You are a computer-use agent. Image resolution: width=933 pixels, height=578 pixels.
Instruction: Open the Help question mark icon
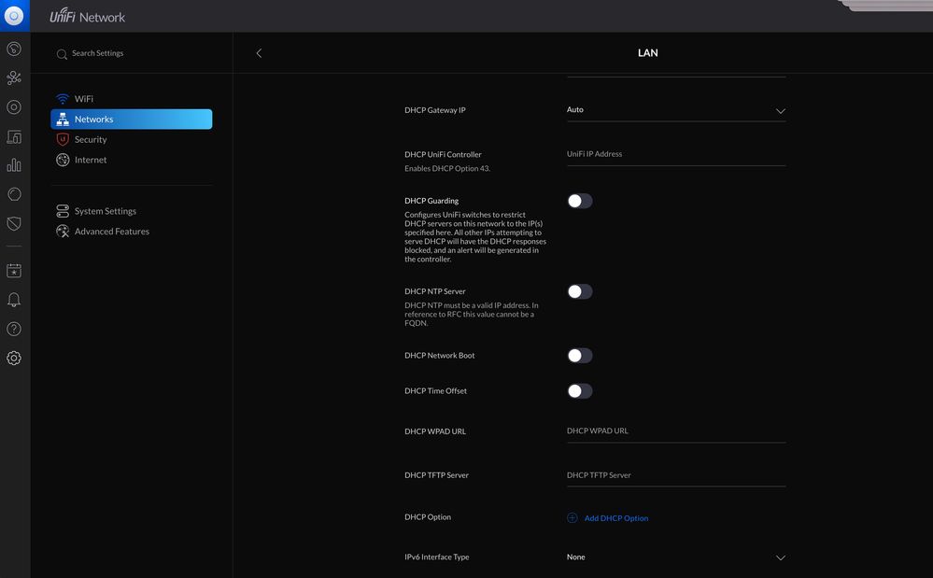14,329
